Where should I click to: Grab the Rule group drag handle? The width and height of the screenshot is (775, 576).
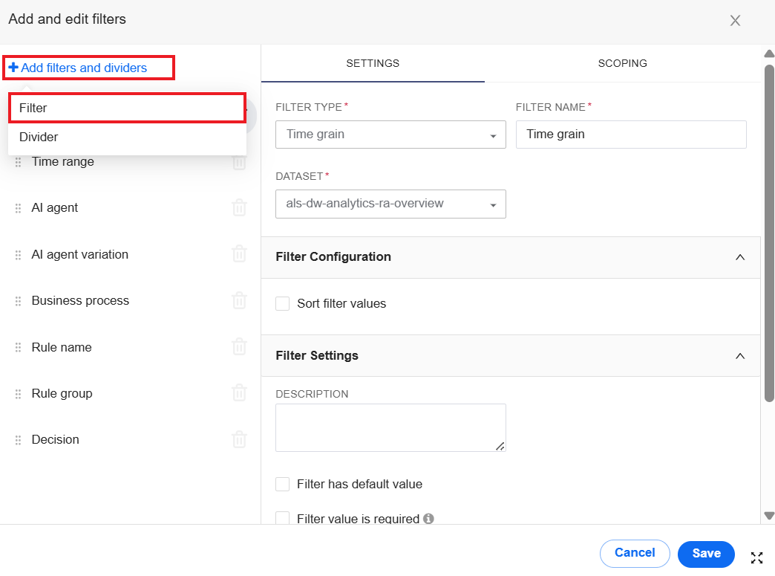19,394
